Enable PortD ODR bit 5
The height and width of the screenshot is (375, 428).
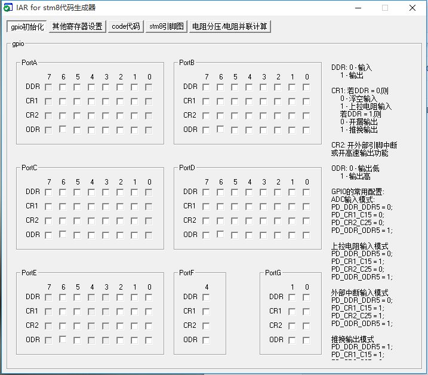pos(235,235)
